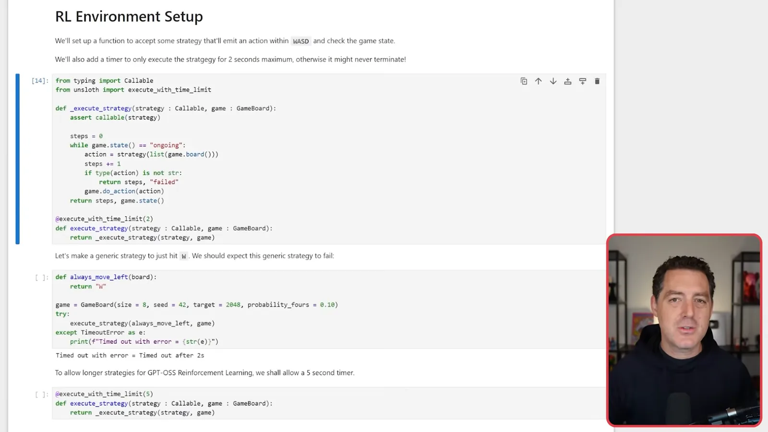768x432 pixels.
Task: Click the 'steps += 1' code line
Action: click(103, 164)
